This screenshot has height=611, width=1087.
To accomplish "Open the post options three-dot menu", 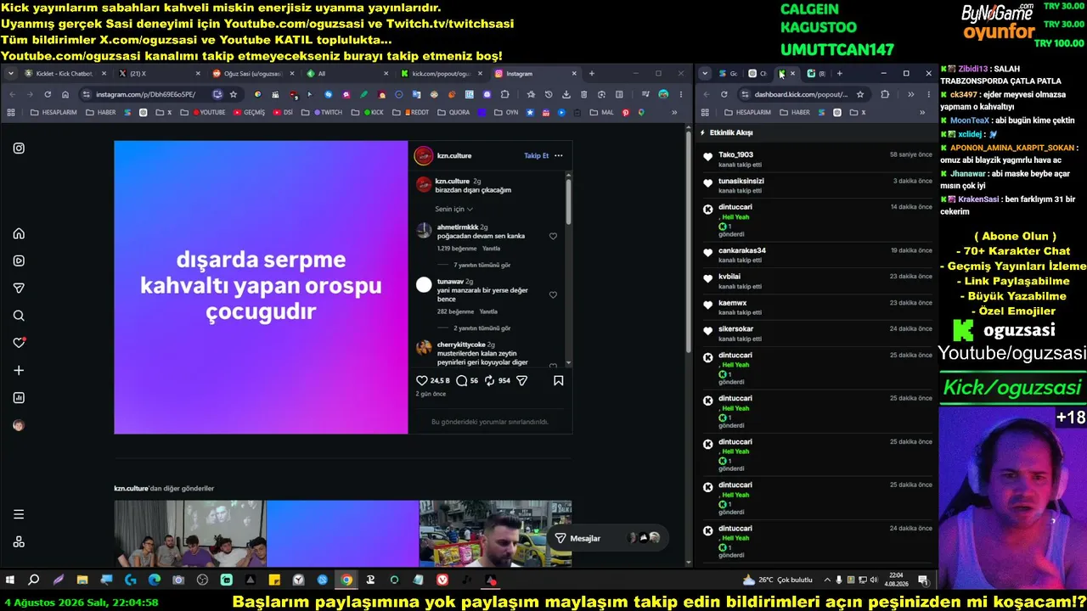I will coord(558,155).
